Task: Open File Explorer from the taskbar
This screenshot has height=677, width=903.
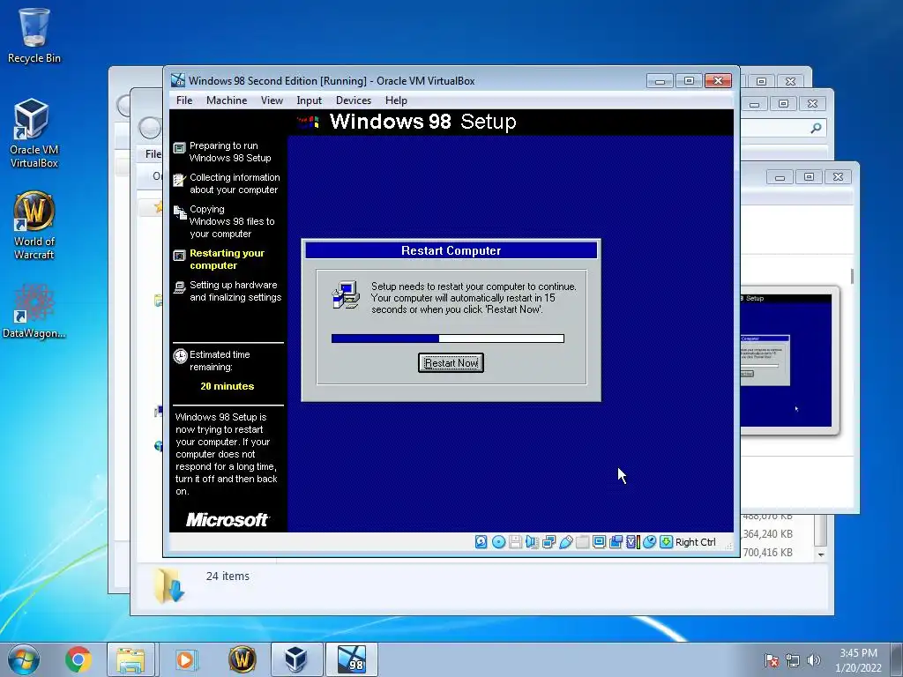Action: pyautogui.click(x=131, y=659)
